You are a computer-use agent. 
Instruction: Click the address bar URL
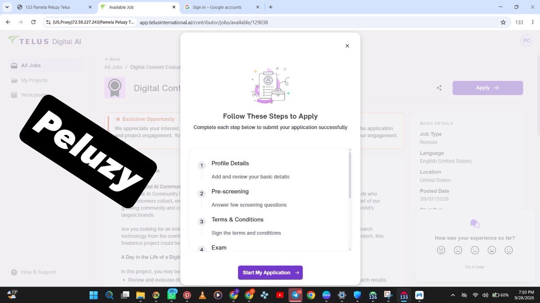204,22
